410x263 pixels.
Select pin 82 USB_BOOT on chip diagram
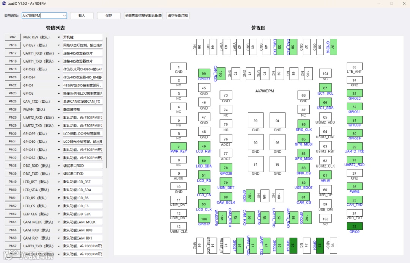[304, 182]
